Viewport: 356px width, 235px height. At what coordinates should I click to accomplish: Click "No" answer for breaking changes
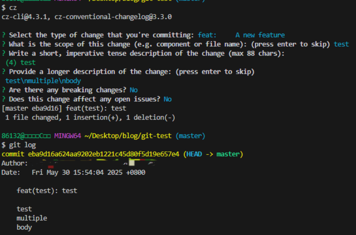click(x=133, y=90)
